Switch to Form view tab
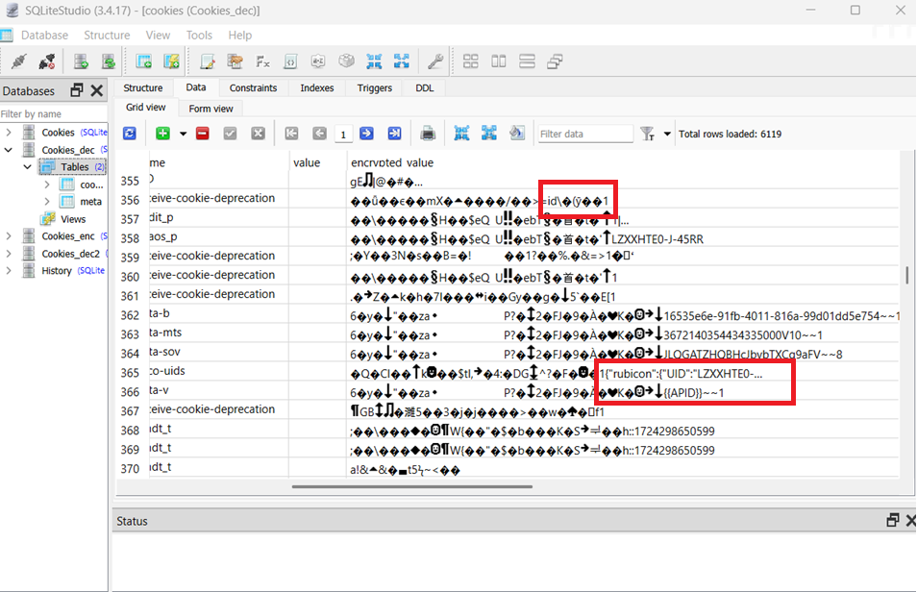 [211, 109]
